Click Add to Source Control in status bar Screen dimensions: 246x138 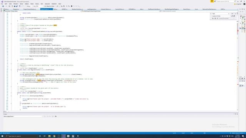[x=237, y=133]
